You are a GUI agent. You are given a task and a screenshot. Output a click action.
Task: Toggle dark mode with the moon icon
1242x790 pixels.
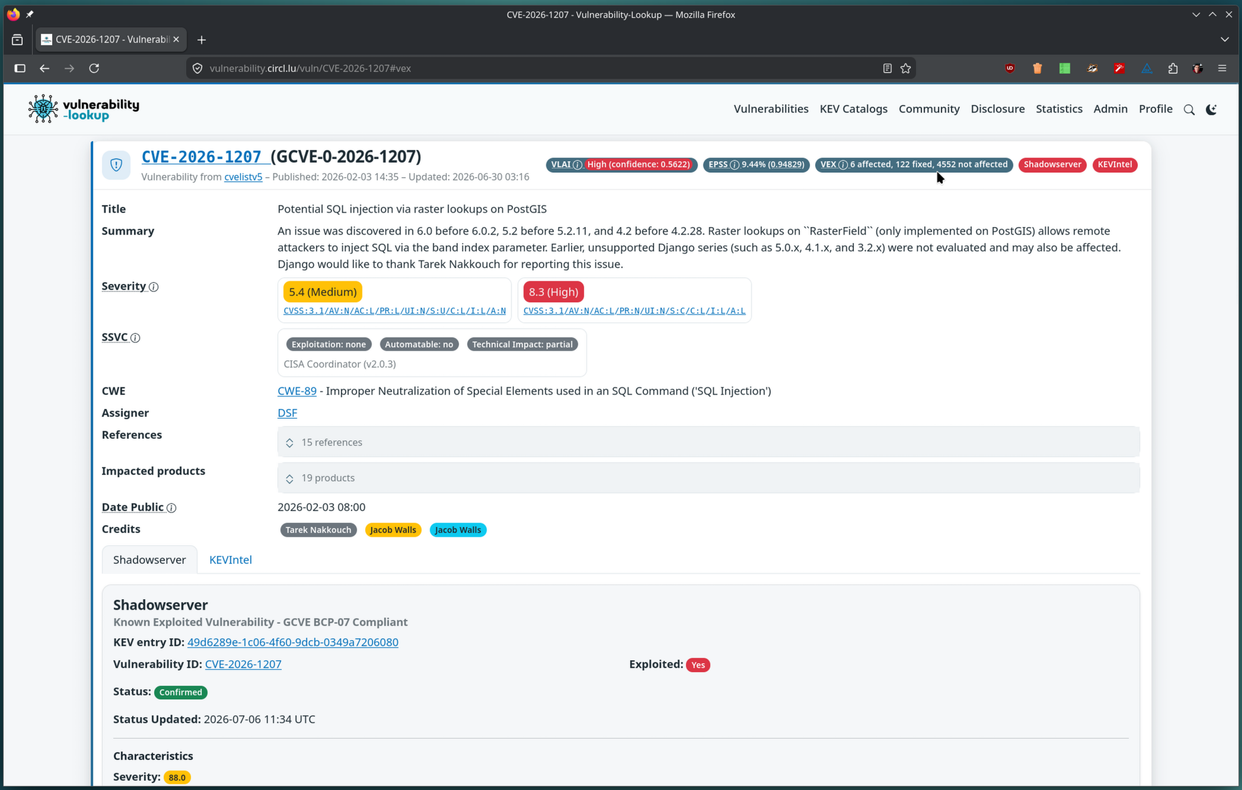[1211, 110]
